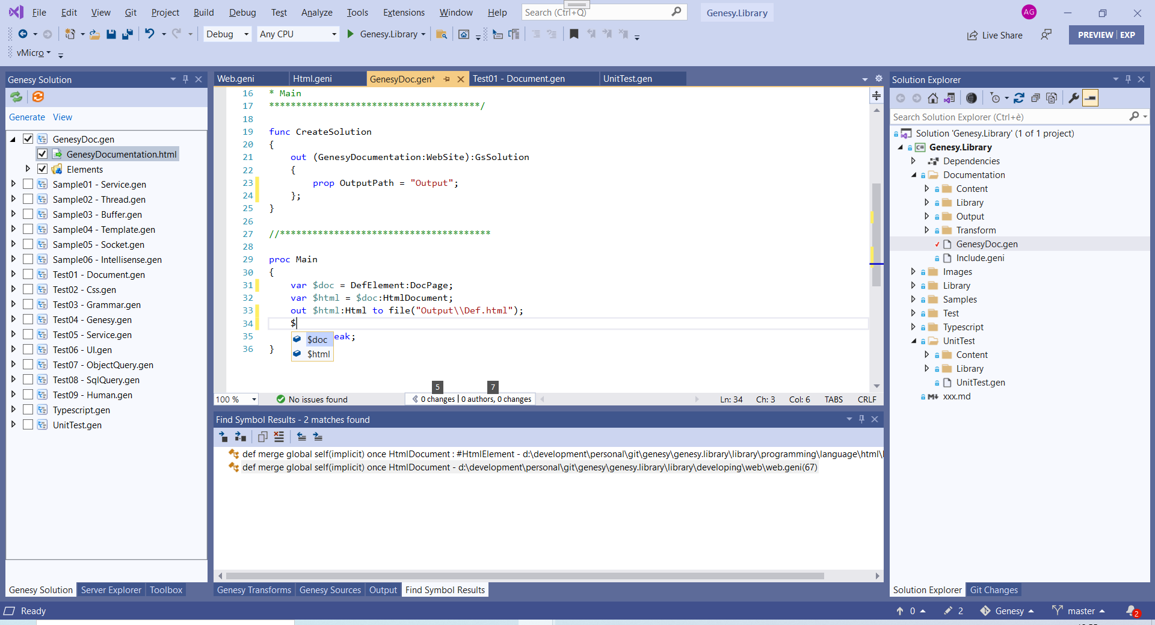Open Properties wrench icon in Solution Explorer
The height and width of the screenshot is (625, 1155).
pyautogui.click(x=1073, y=98)
